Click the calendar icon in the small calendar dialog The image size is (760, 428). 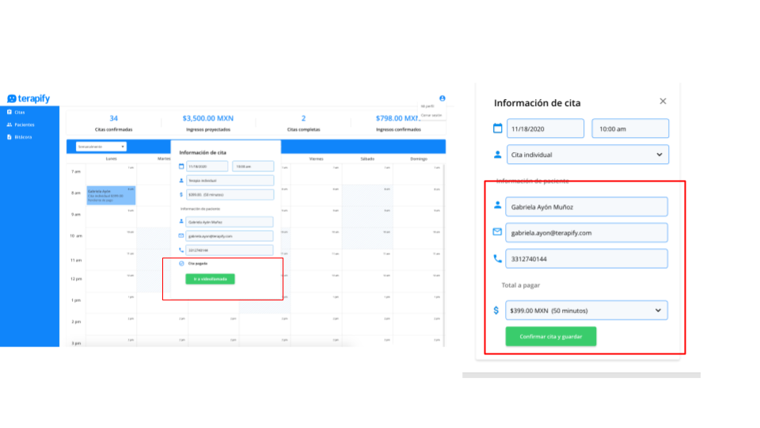[x=181, y=166]
